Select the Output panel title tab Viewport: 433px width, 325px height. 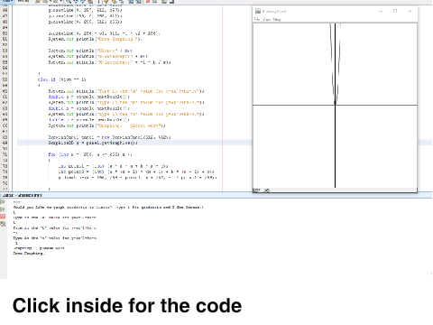[22, 195]
